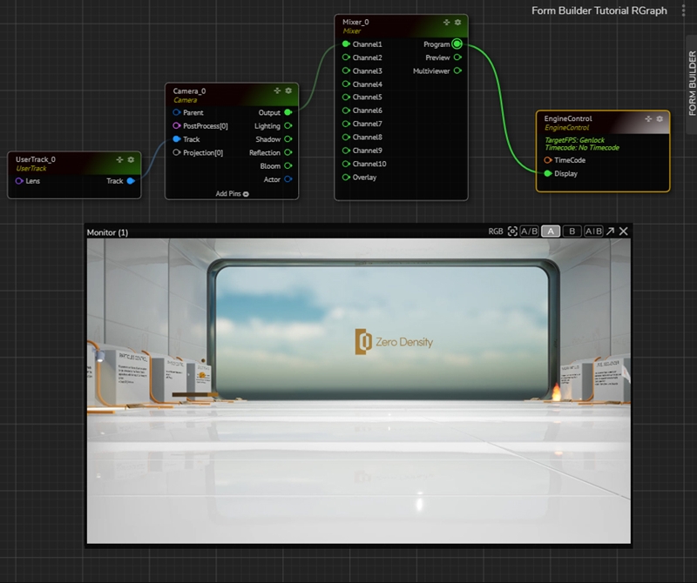Select the A view mode in Monitor
Viewport: 697px width, 583px height.
coord(550,231)
